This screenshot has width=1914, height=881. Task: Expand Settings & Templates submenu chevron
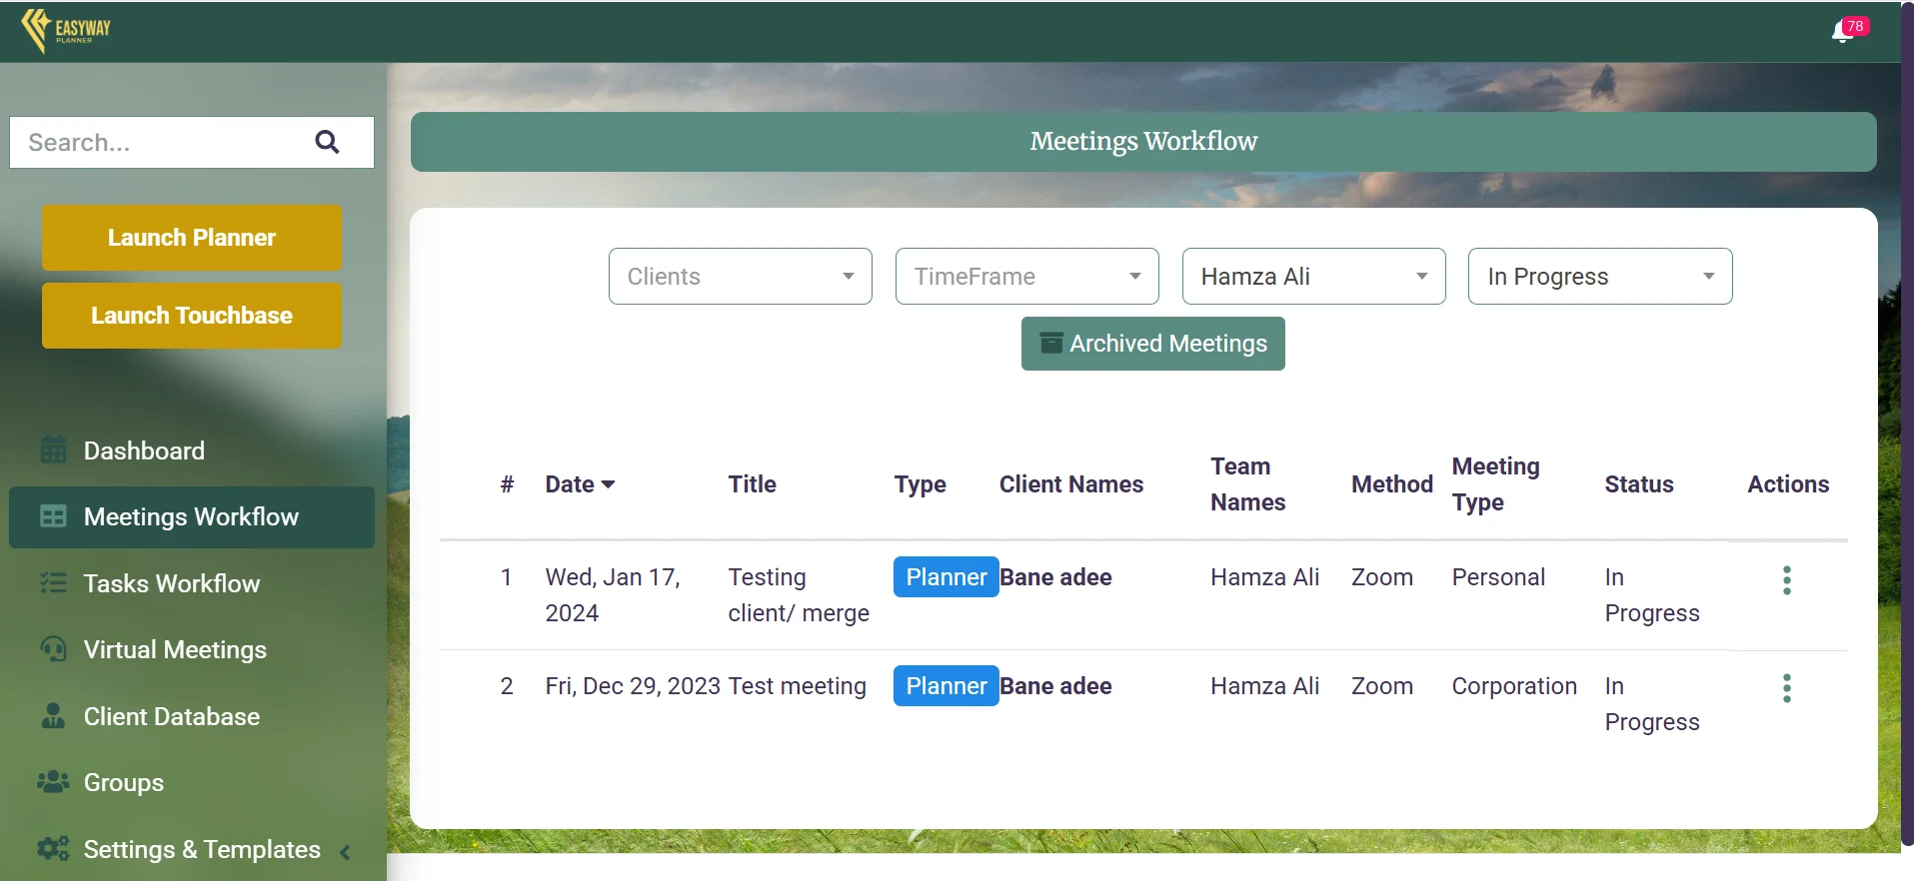coord(345,852)
